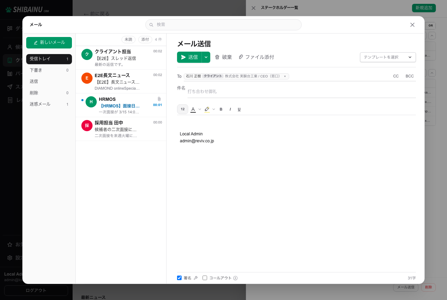The width and height of the screenshot is (447, 300).
Task: Apply underline formatting to the email text
Action: click(239, 109)
